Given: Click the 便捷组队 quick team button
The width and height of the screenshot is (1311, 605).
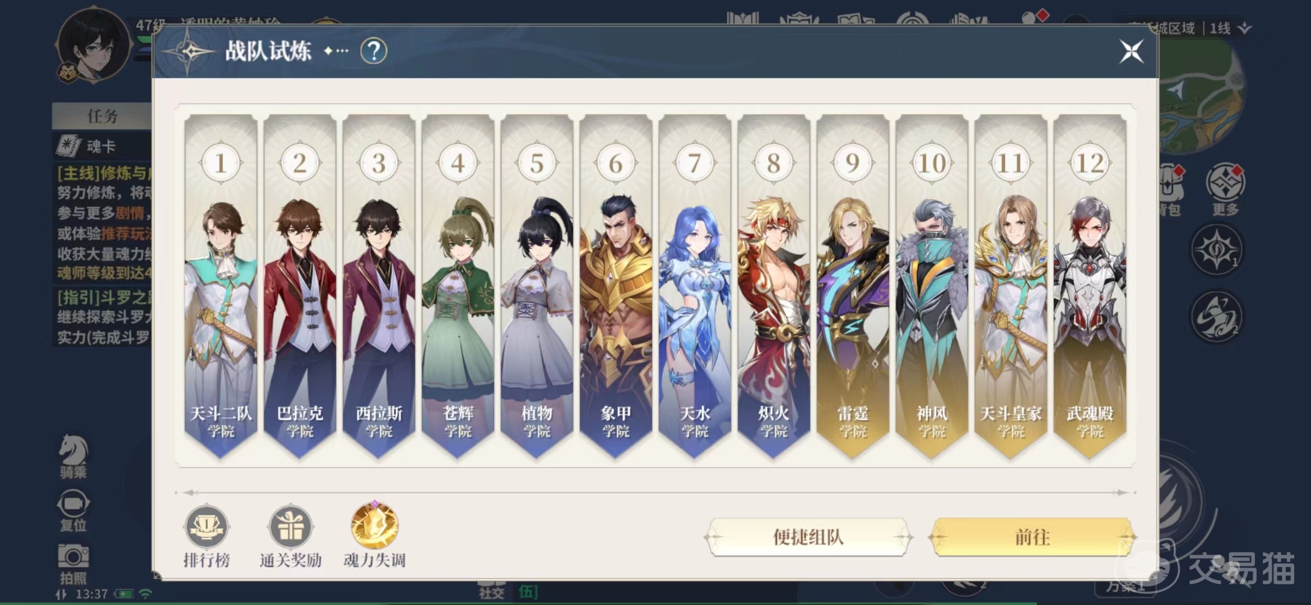Looking at the screenshot, I should (808, 537).
